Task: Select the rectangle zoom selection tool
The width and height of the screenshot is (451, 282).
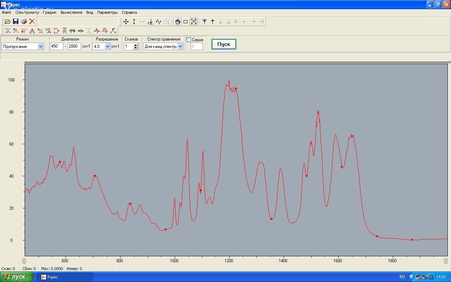Action: pos(186,22)
